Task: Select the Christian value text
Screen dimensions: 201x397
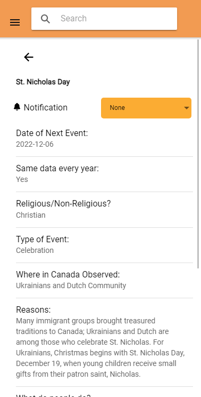Action: click(31, 215)
